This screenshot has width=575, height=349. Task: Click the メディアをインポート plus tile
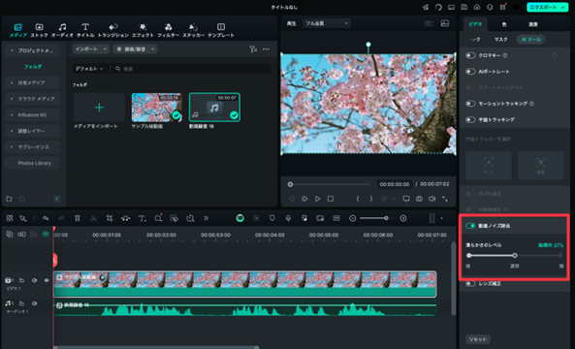(99, 108)
